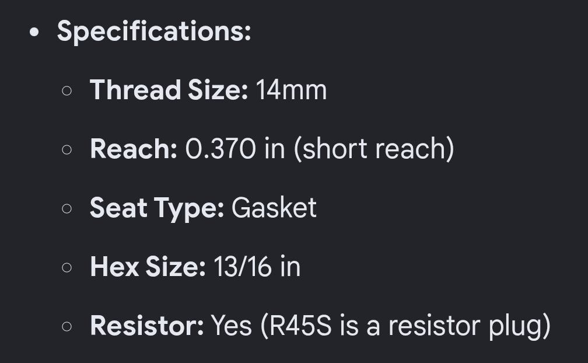
Task: Click the bold Hex Size label
Action: 148,267
